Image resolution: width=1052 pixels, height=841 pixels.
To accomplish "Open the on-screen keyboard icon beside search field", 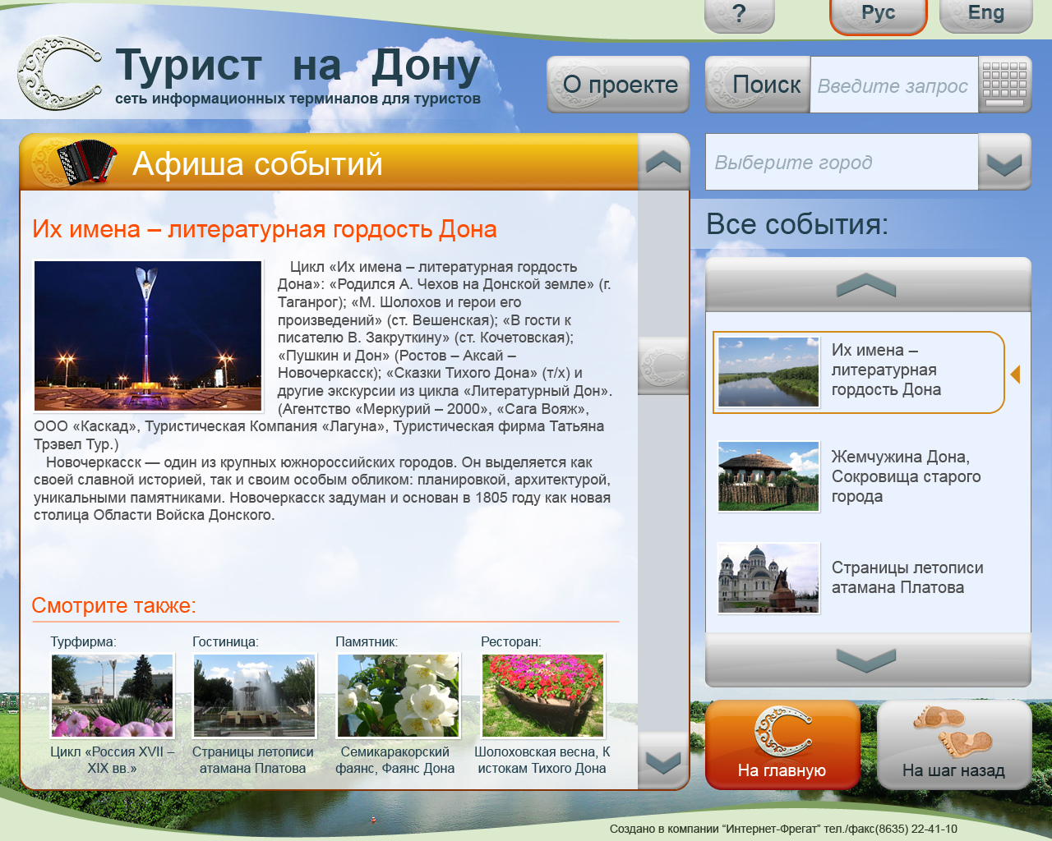I will (1004, 85).
